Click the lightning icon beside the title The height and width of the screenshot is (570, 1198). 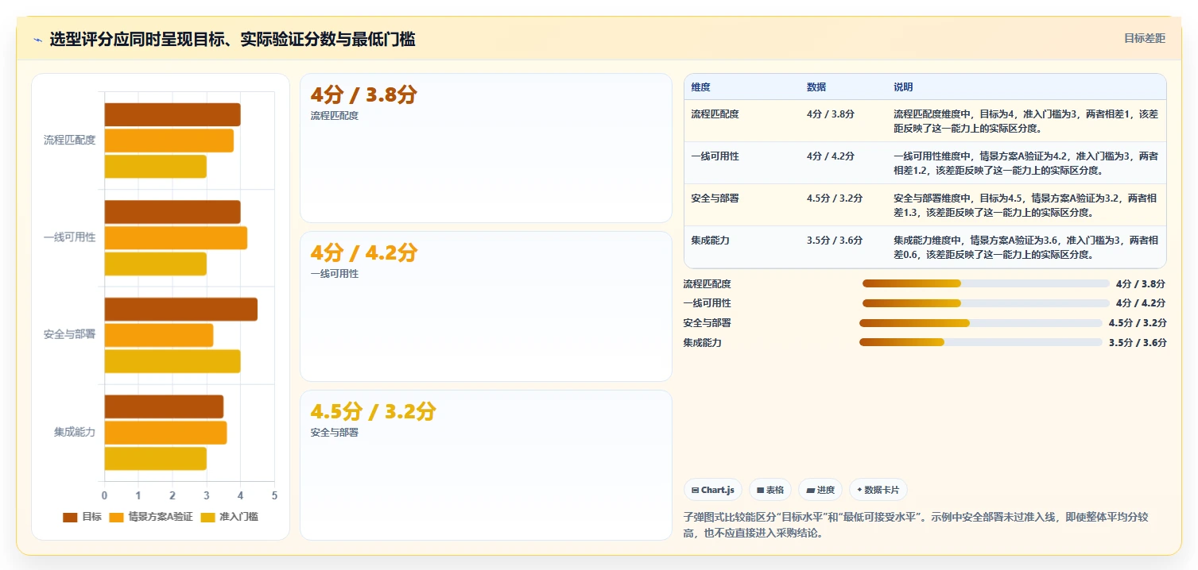[37, 40]
